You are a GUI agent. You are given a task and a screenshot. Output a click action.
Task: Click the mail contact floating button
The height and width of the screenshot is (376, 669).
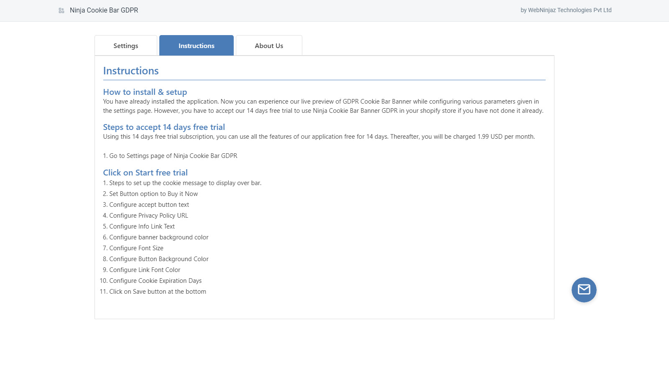584,290
